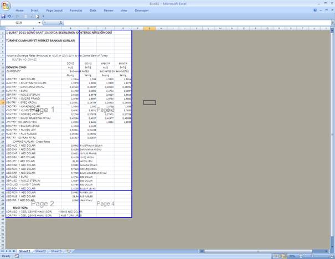
Task: Click the Zoom In plus button
Action: pyautogui.click(x=332, y=256)
